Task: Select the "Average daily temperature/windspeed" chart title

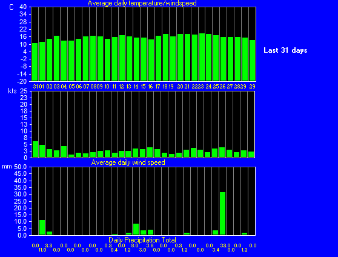Action: point(142,3)
